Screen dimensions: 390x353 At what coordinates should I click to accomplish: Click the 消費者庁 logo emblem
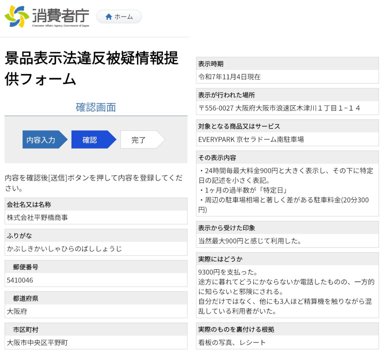(x=17, y=16)
